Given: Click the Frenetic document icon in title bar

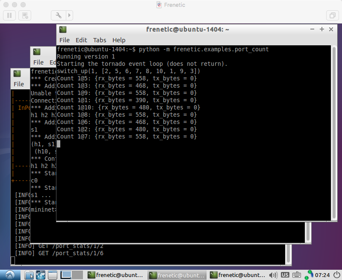Looking at the screenshot, I should [159, 5].
